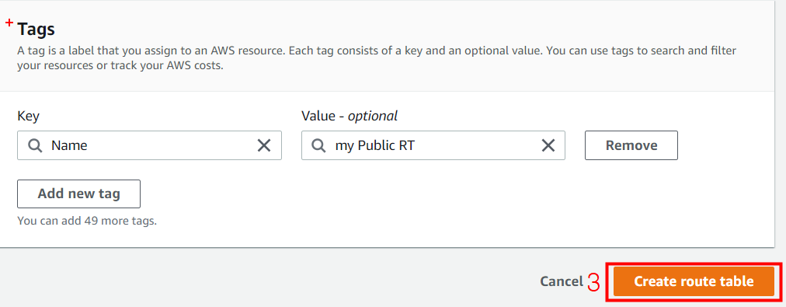This screenshot has width=786, height=307.
Task: Click the red plus mark beside Tags
Action: click(9, 23)
